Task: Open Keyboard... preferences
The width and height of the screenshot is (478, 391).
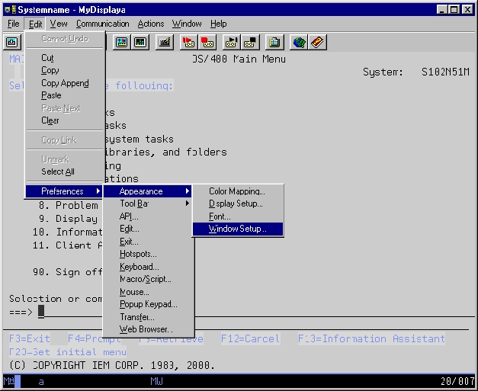Action: pyautogui.click(x=148, y=267)
